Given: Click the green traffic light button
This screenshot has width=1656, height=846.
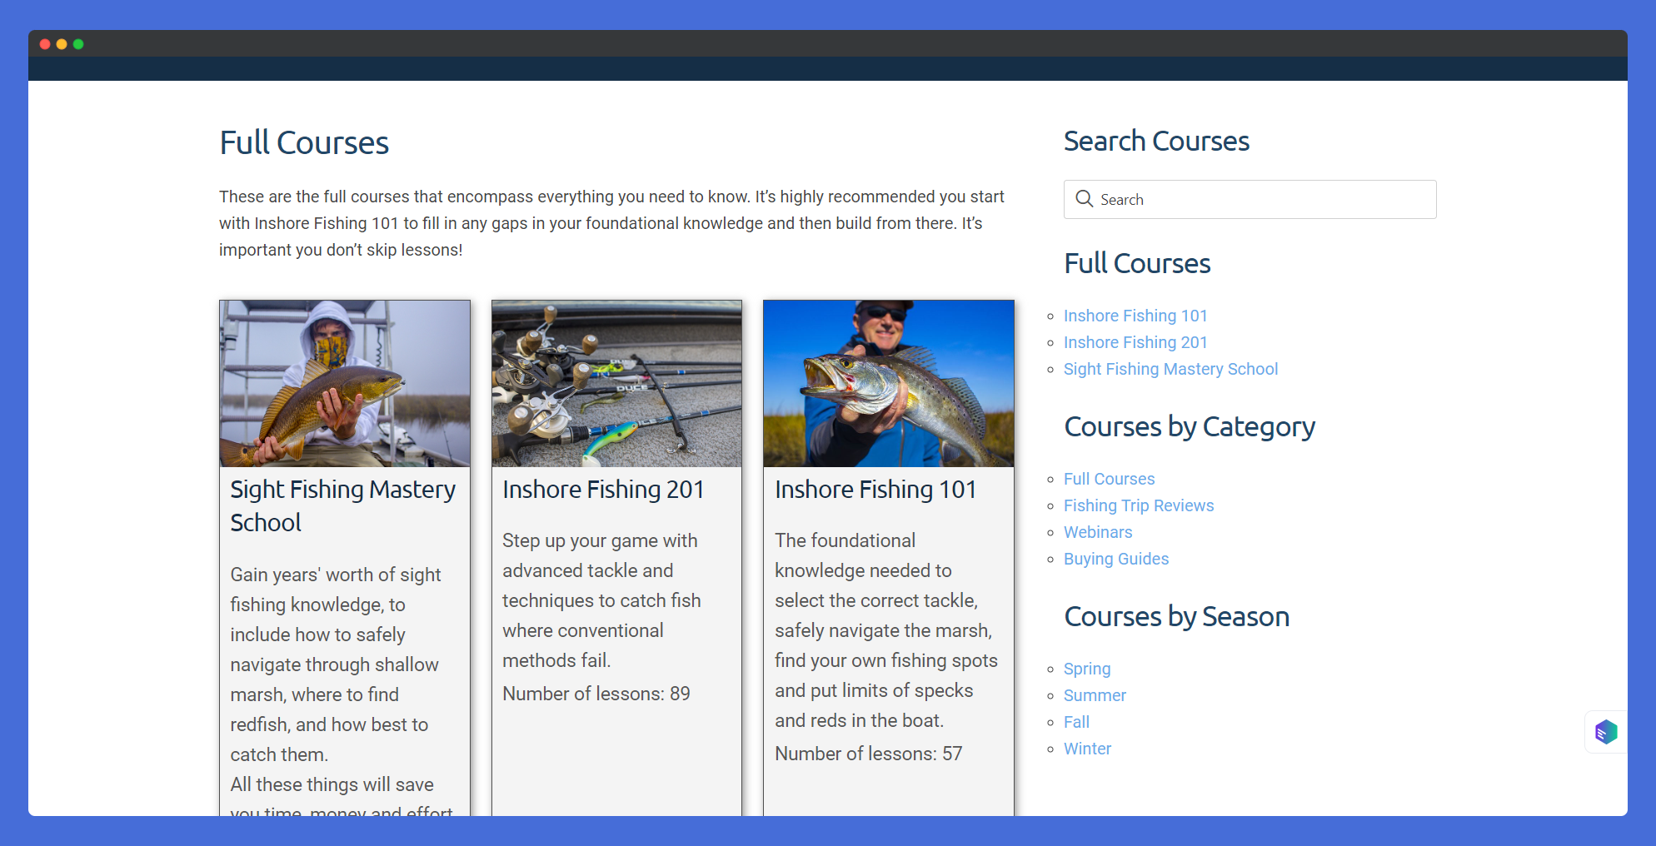Looking at the screenshot, I should pos(78,43).
